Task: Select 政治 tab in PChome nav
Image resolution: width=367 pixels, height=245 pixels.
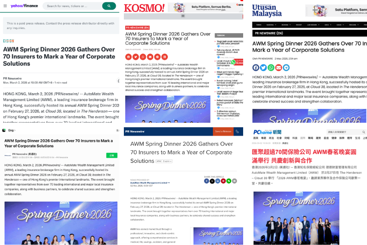Action: click(272, 138)
